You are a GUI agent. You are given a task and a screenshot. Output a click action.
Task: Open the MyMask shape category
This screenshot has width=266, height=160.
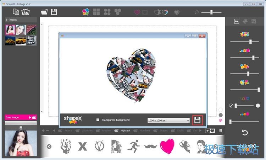click(125, 130)
